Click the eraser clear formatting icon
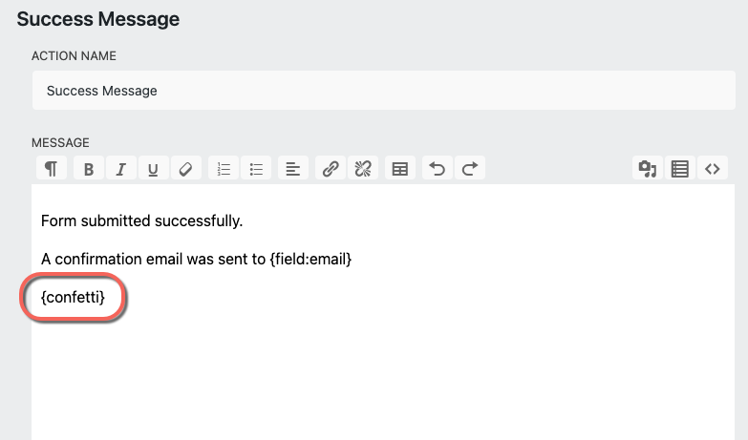This screenshot has height=440, width=748. 185,169
